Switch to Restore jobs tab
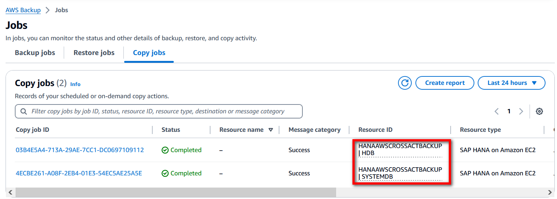 [94, 53]
